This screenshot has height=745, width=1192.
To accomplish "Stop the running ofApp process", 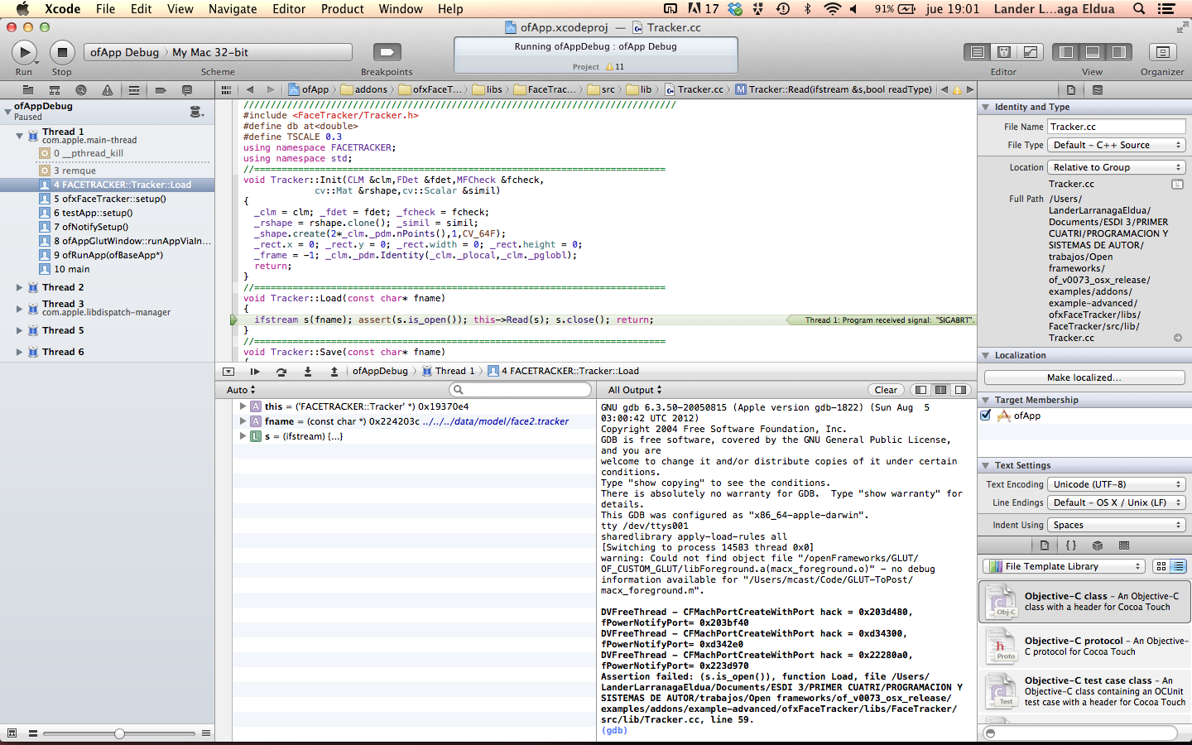I will [62, 52].
